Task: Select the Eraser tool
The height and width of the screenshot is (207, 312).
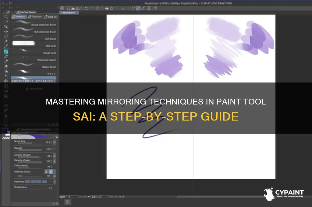Action: coord(6,66)
